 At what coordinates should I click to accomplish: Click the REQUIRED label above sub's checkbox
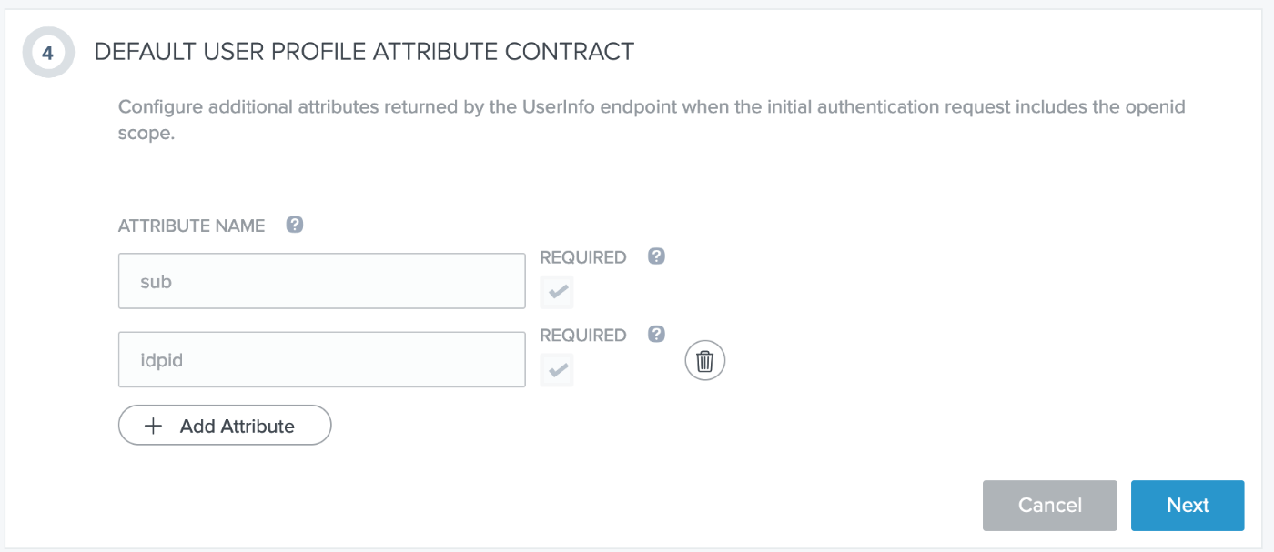click(583, 257)
